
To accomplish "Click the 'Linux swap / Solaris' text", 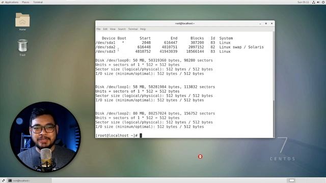I will 241,47.
